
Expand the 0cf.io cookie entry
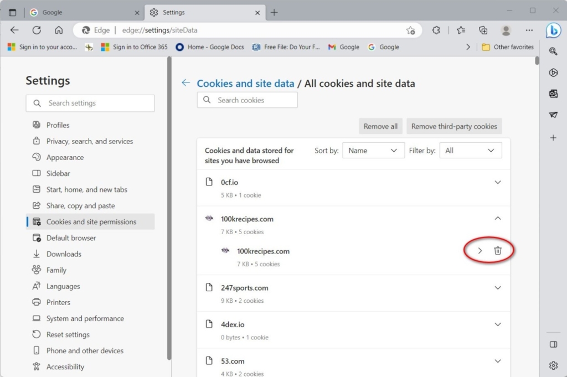[x=497, y=182]
